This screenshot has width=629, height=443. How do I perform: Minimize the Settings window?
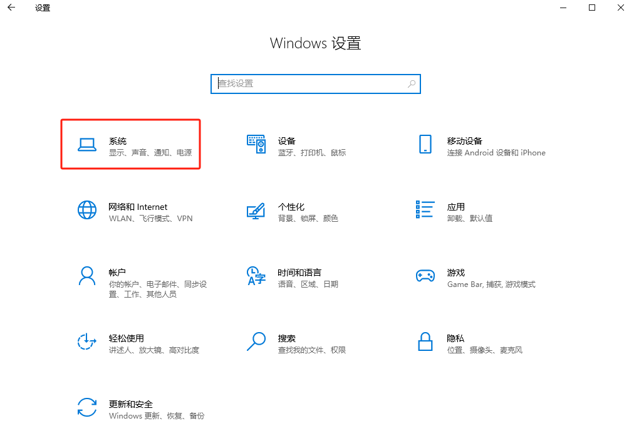click(563, 8)
